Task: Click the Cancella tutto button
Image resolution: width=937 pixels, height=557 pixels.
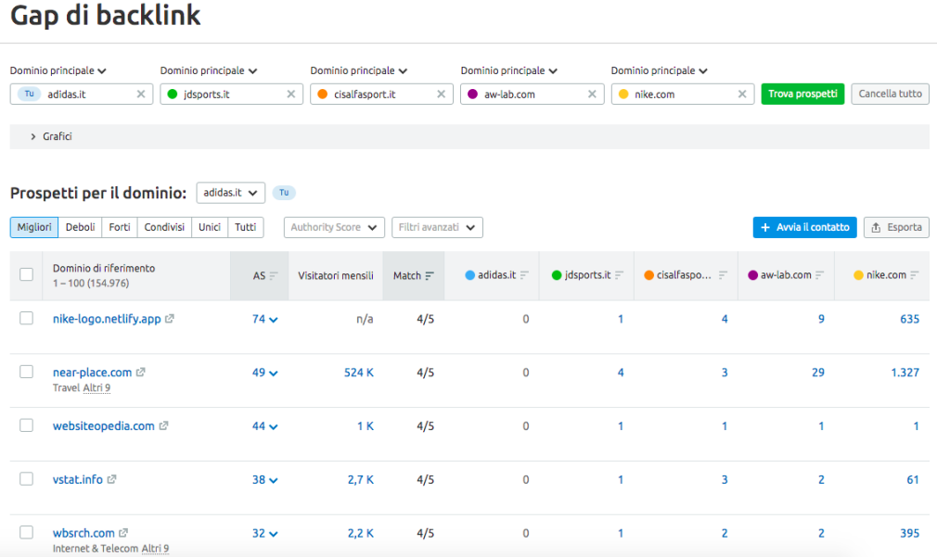Action: (891, 94)
